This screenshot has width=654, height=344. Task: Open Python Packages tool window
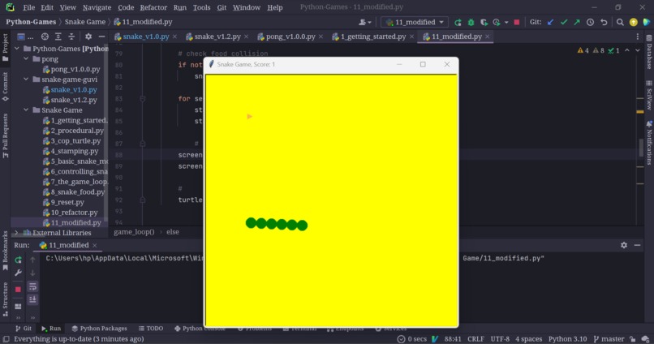pyautogui.click(x=99, y=329)
